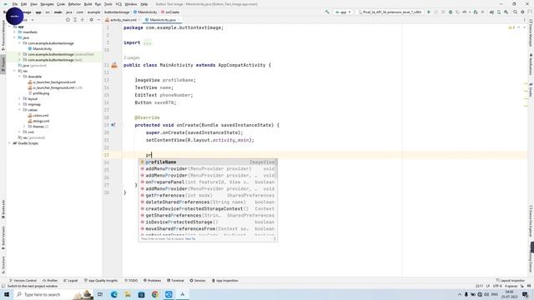This screenshot has height=300, width=534.
Task: Click the Make Project hammer icon
Action: [x=327, y=12]
